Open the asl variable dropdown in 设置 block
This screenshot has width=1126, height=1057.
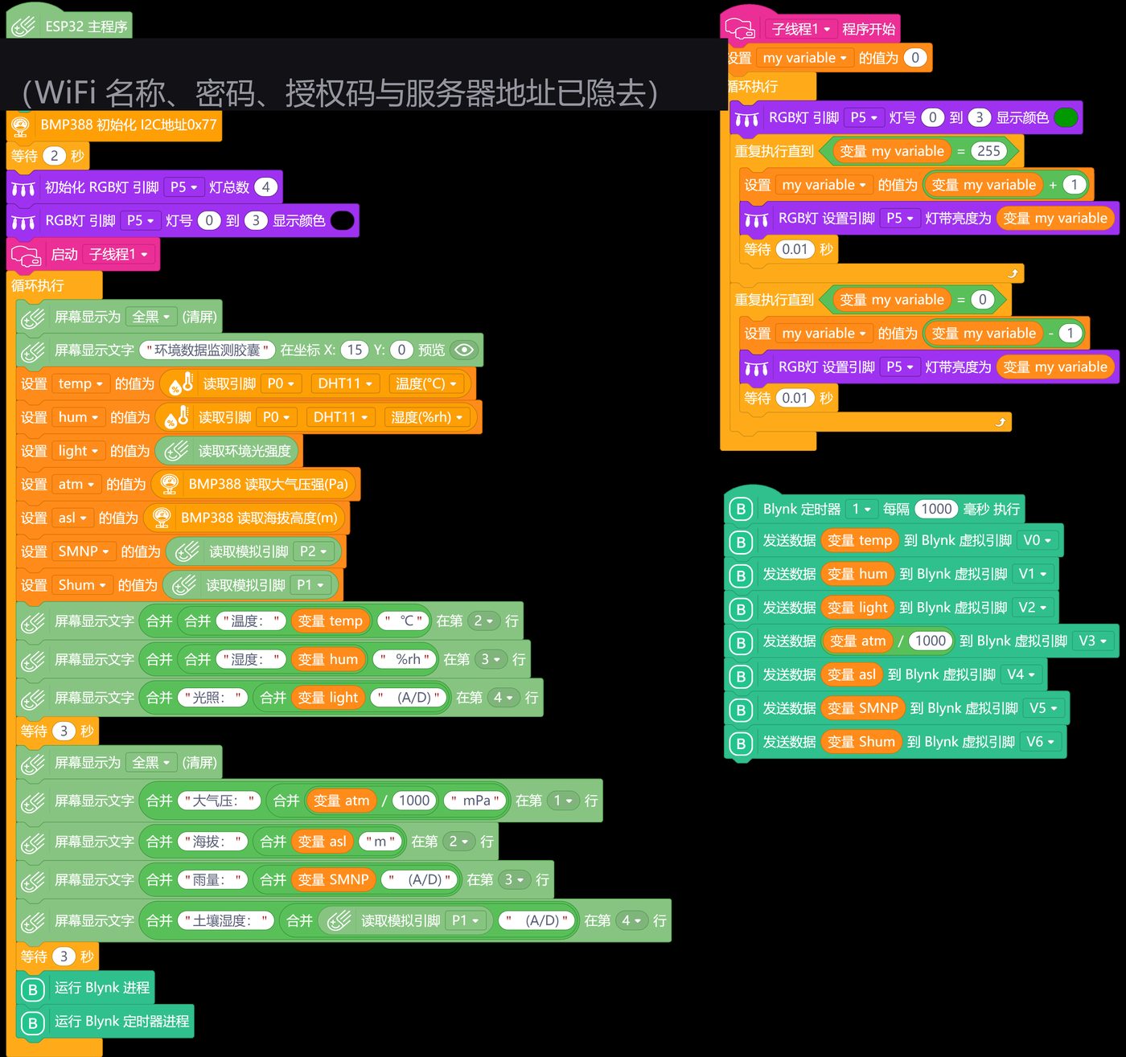click(72, 518)
